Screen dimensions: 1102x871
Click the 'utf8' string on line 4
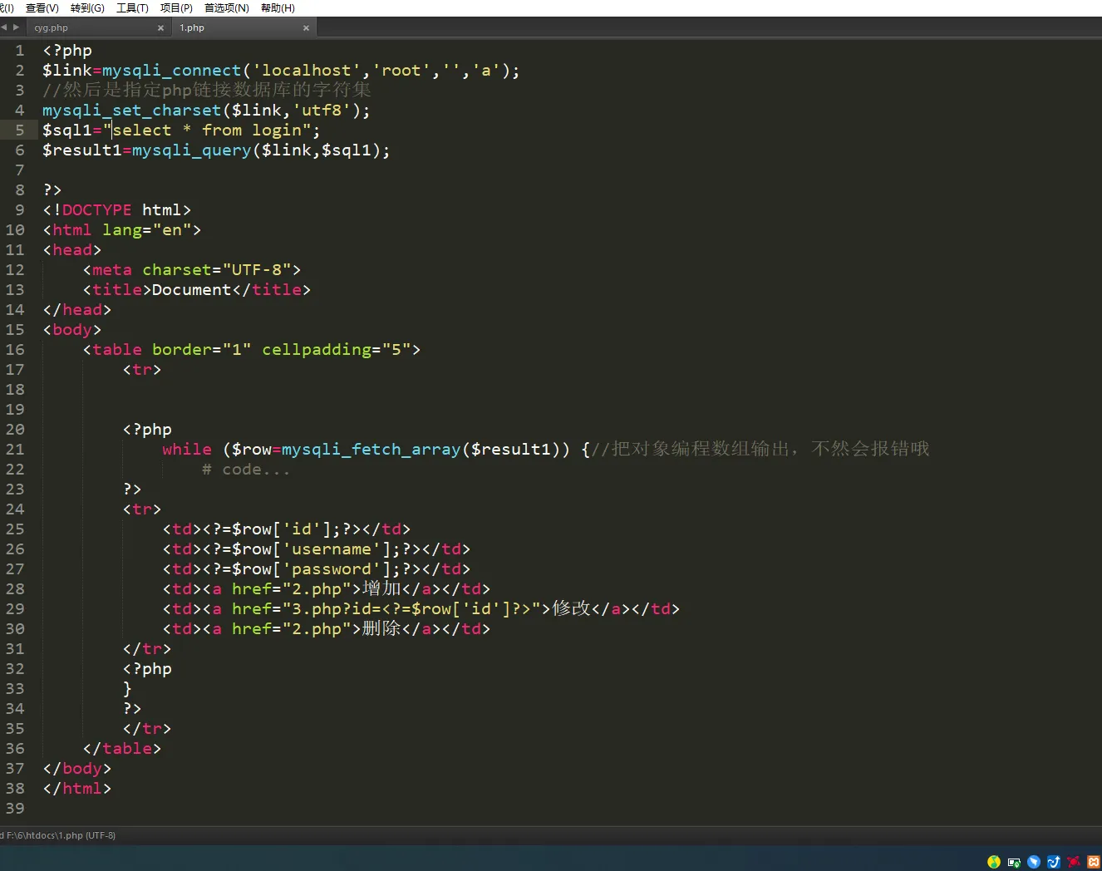tap(322, 111)
